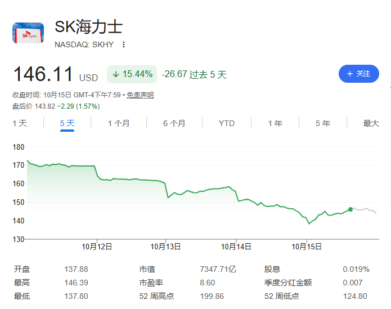Viewport: 391px width, 309px height.
Task: Click the 股息 value 0.019%
Action: [356, 269]
